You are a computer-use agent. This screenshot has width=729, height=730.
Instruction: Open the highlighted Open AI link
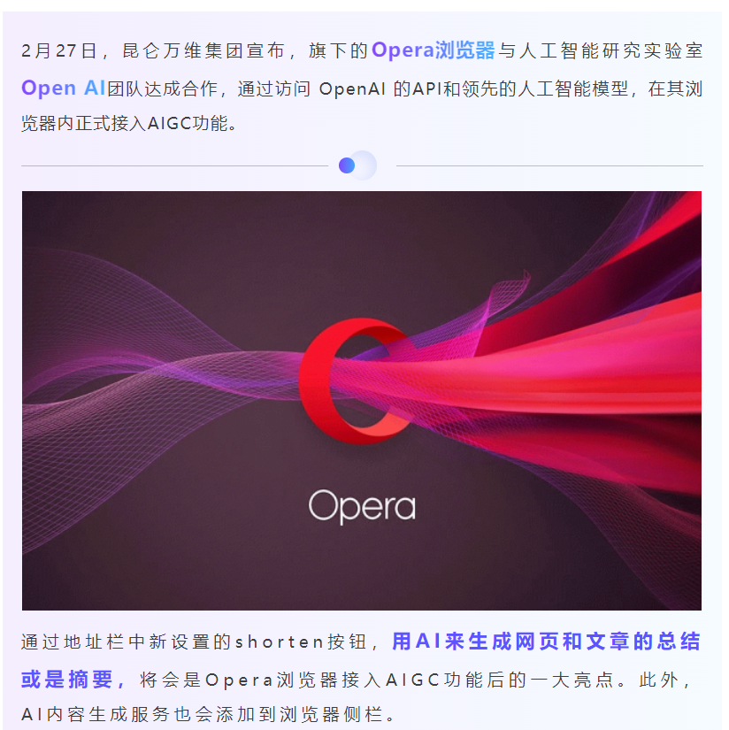coord(64,88)
